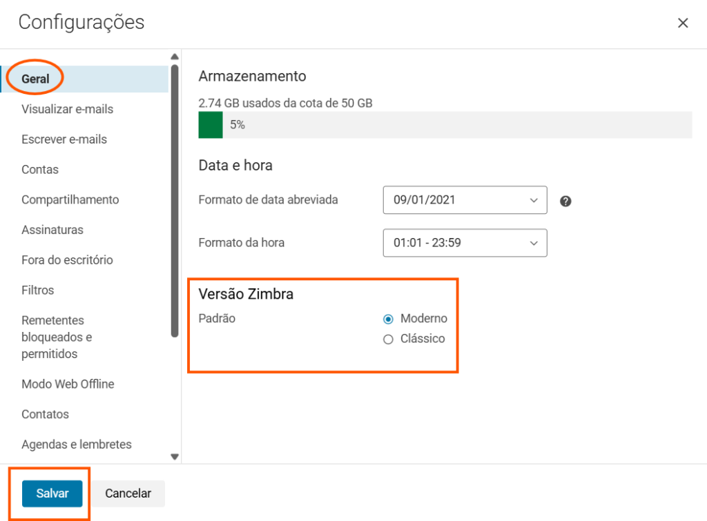Screen dimensions: 707x521
Task: Click the green storage usage bar
Action: click(x=211, y=125)
